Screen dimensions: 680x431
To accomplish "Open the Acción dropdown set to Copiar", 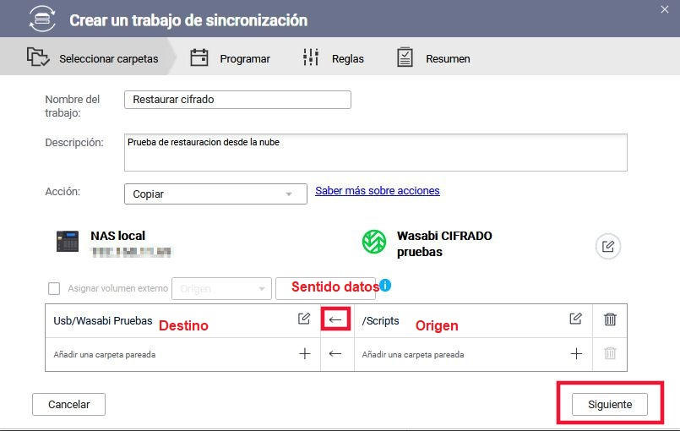I will click(x=215, y=194).
